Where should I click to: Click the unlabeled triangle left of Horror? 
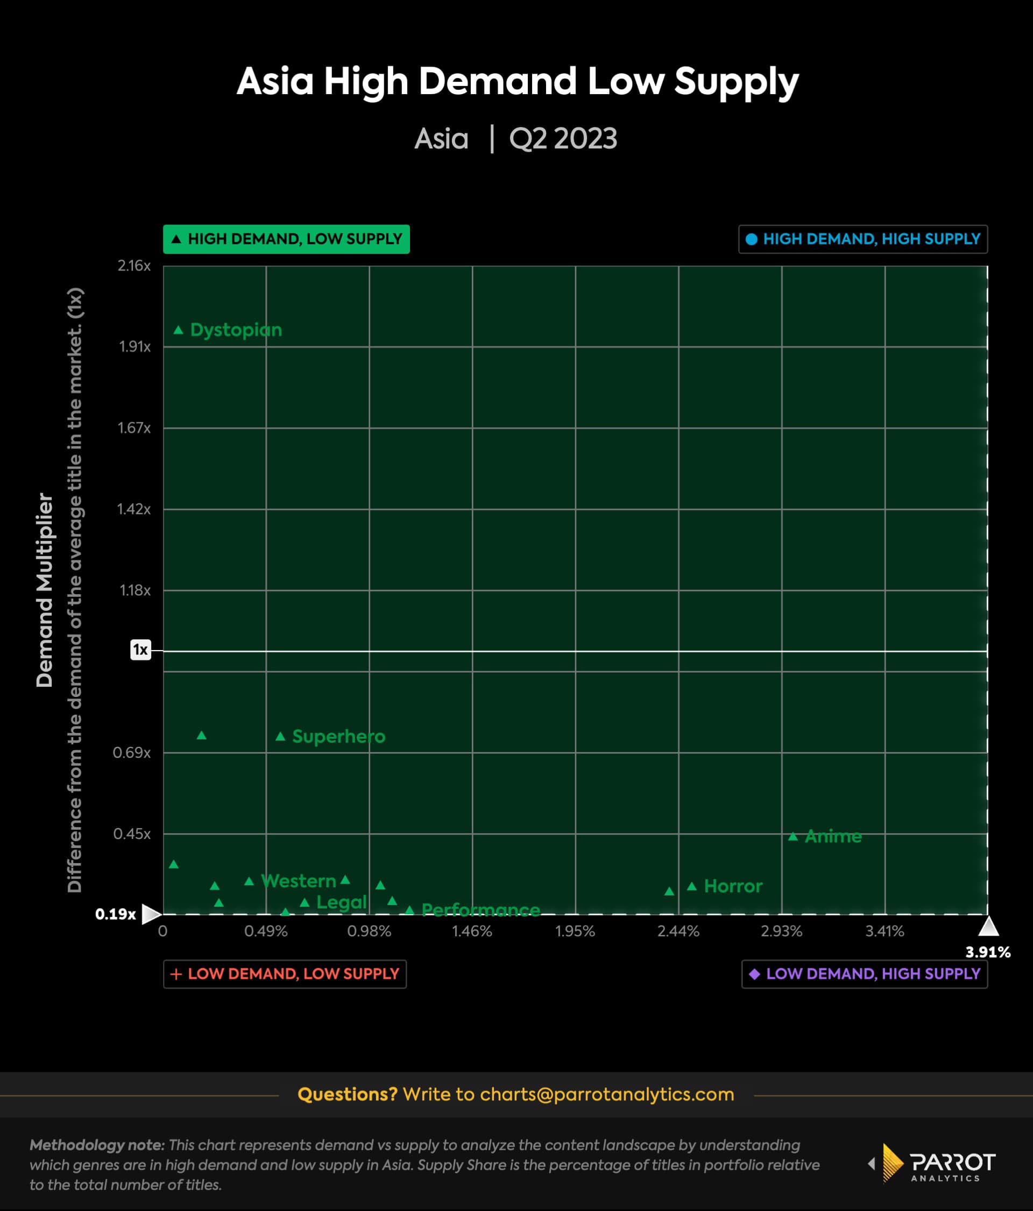669,891
